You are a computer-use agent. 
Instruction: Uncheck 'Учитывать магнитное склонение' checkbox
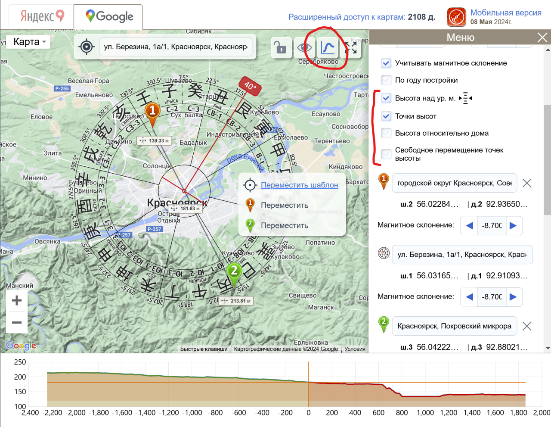tap(386, 63)
